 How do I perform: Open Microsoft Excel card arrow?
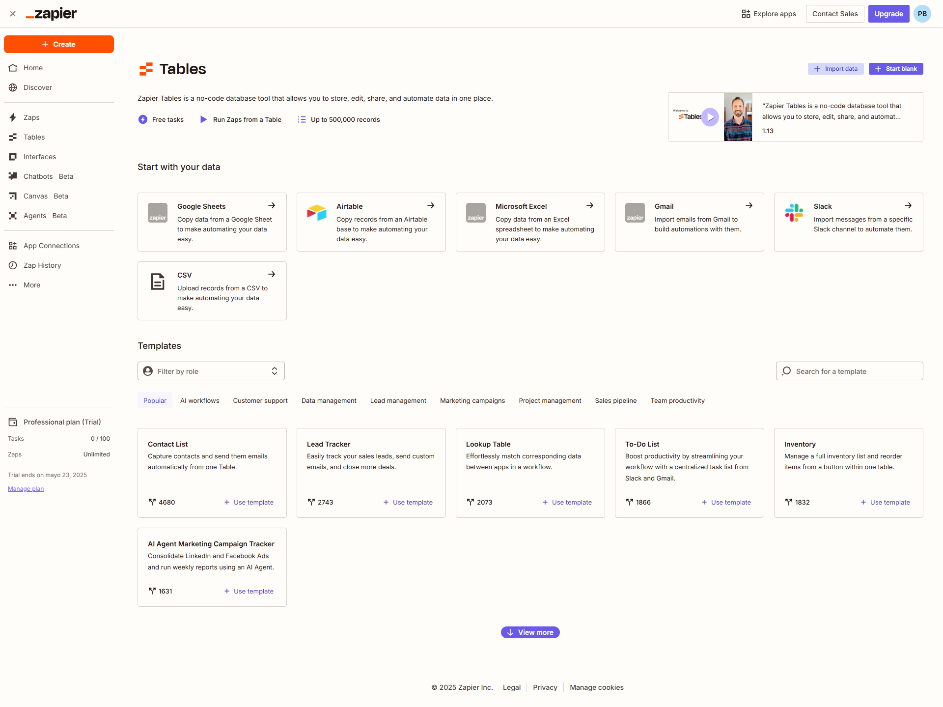tap(590, 205)
